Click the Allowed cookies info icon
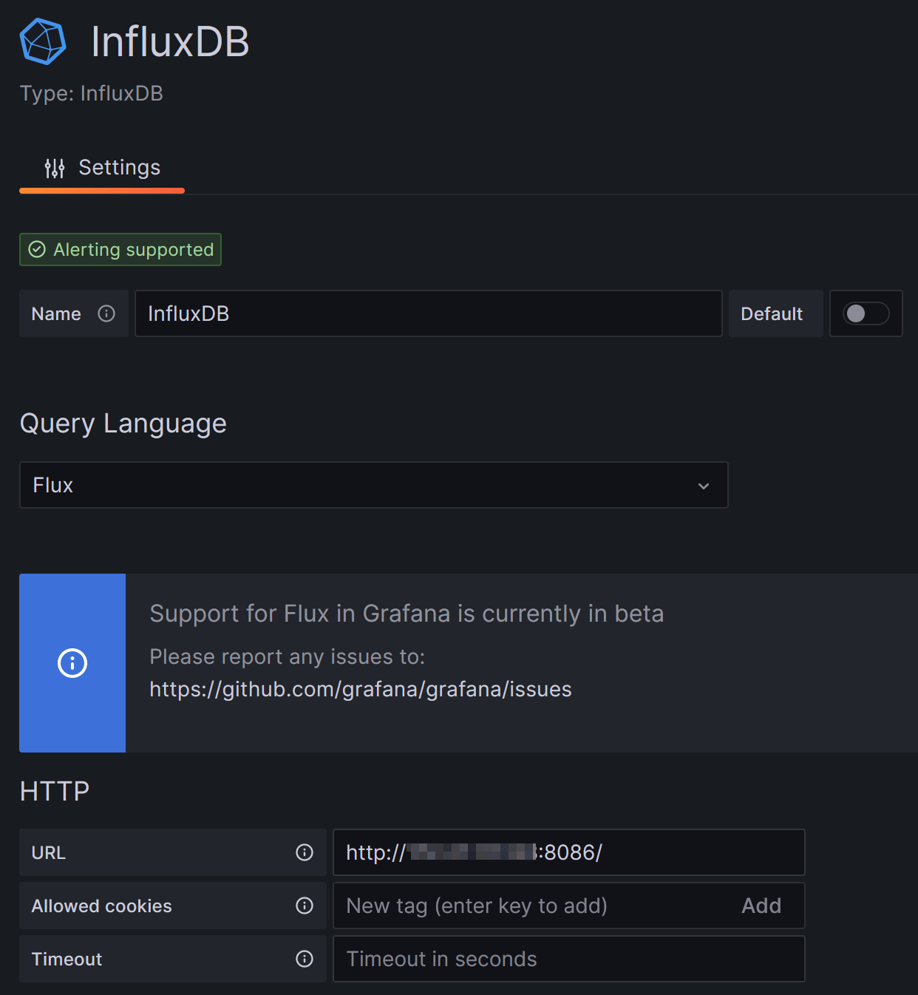This screenshot has height=995, width=918. [305, 906]
